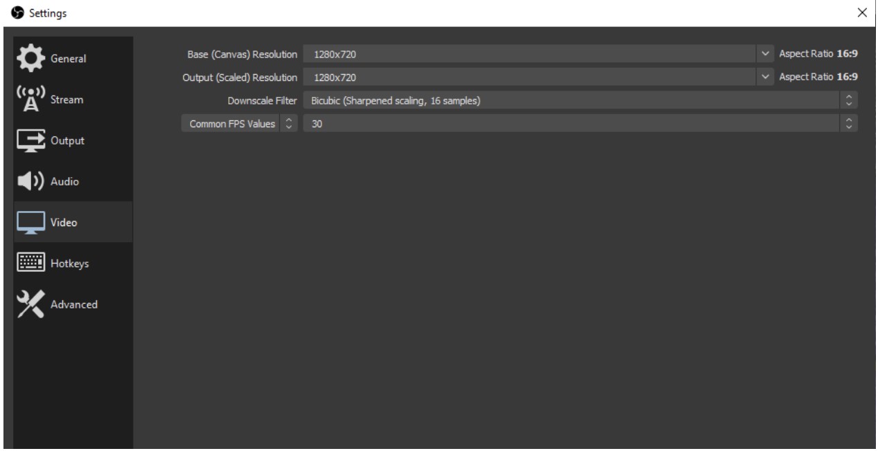
Task: Click the General gear icon
Action: 30,58
